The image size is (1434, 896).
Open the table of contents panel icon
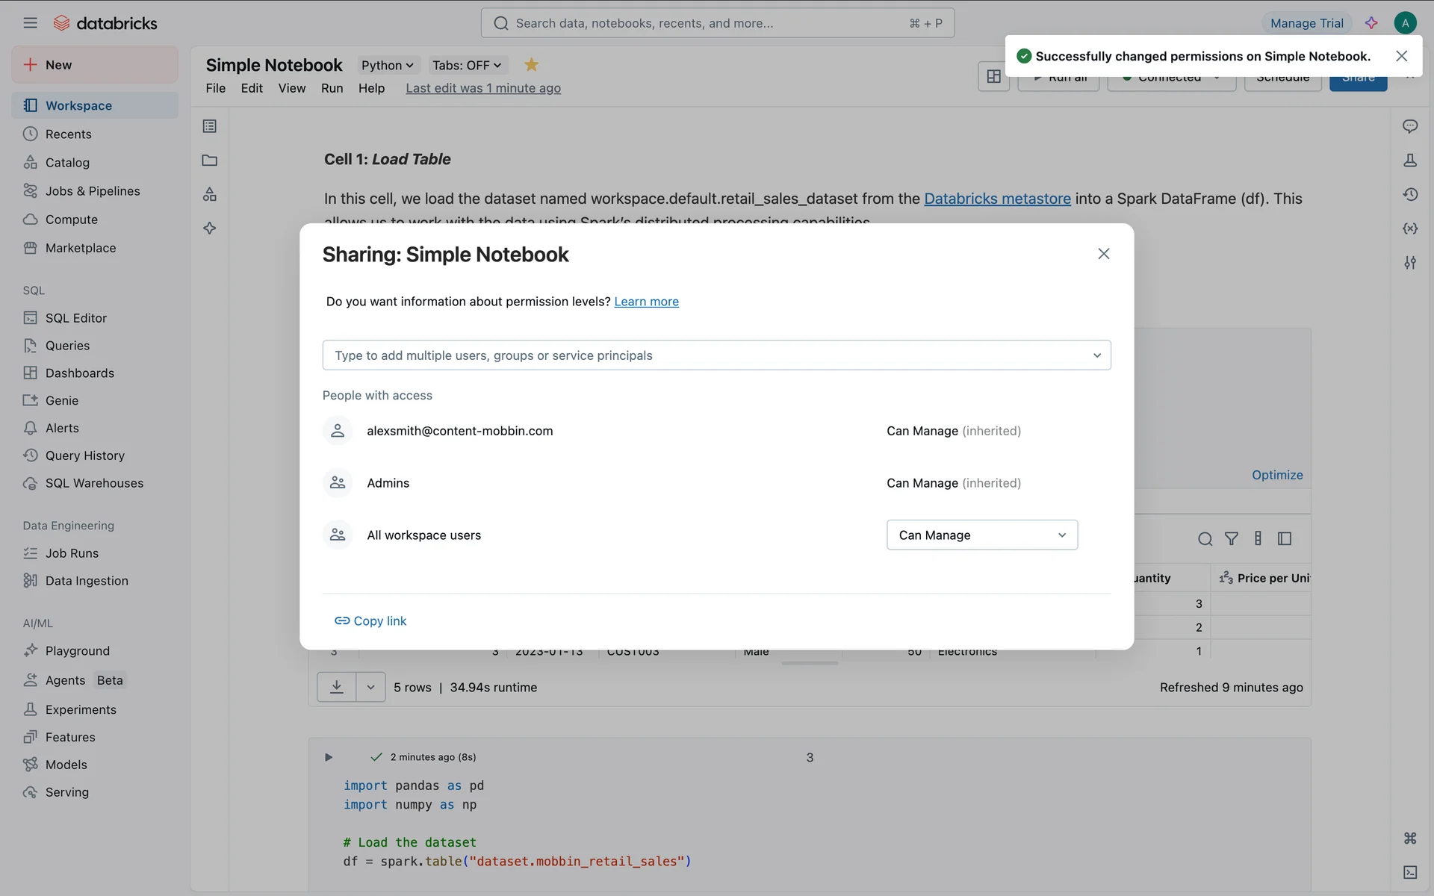(210, 126)
